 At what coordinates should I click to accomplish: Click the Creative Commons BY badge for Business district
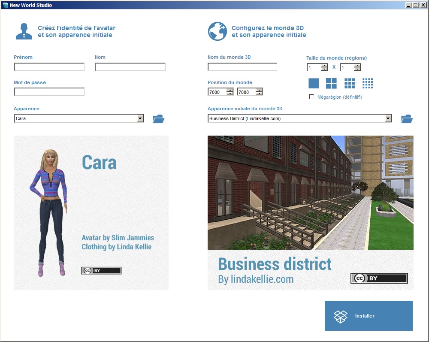[379, 278]
